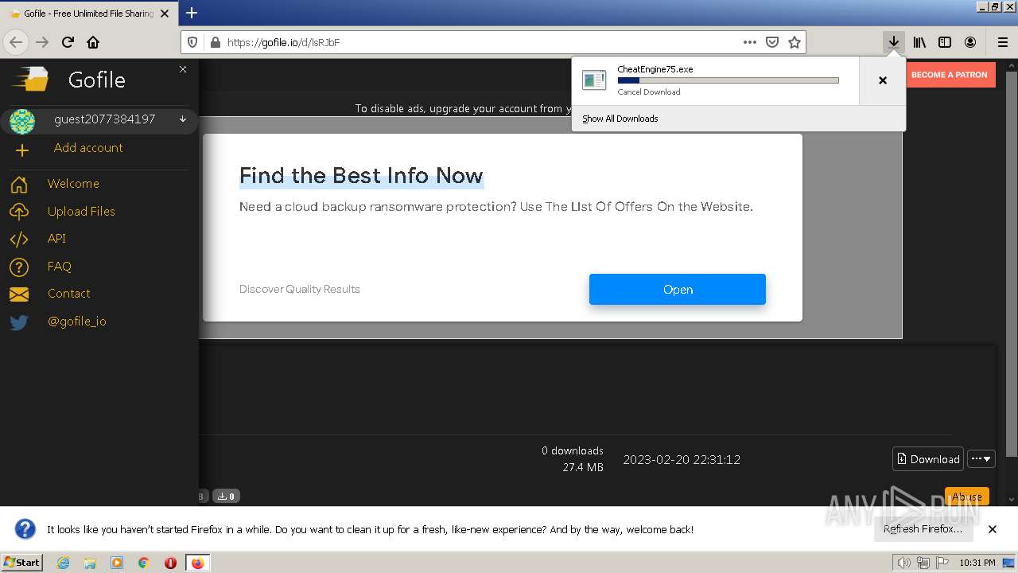Open Opera from the taskbar
The width and height of the screenshot is (1018, 573).
point(170,563)
